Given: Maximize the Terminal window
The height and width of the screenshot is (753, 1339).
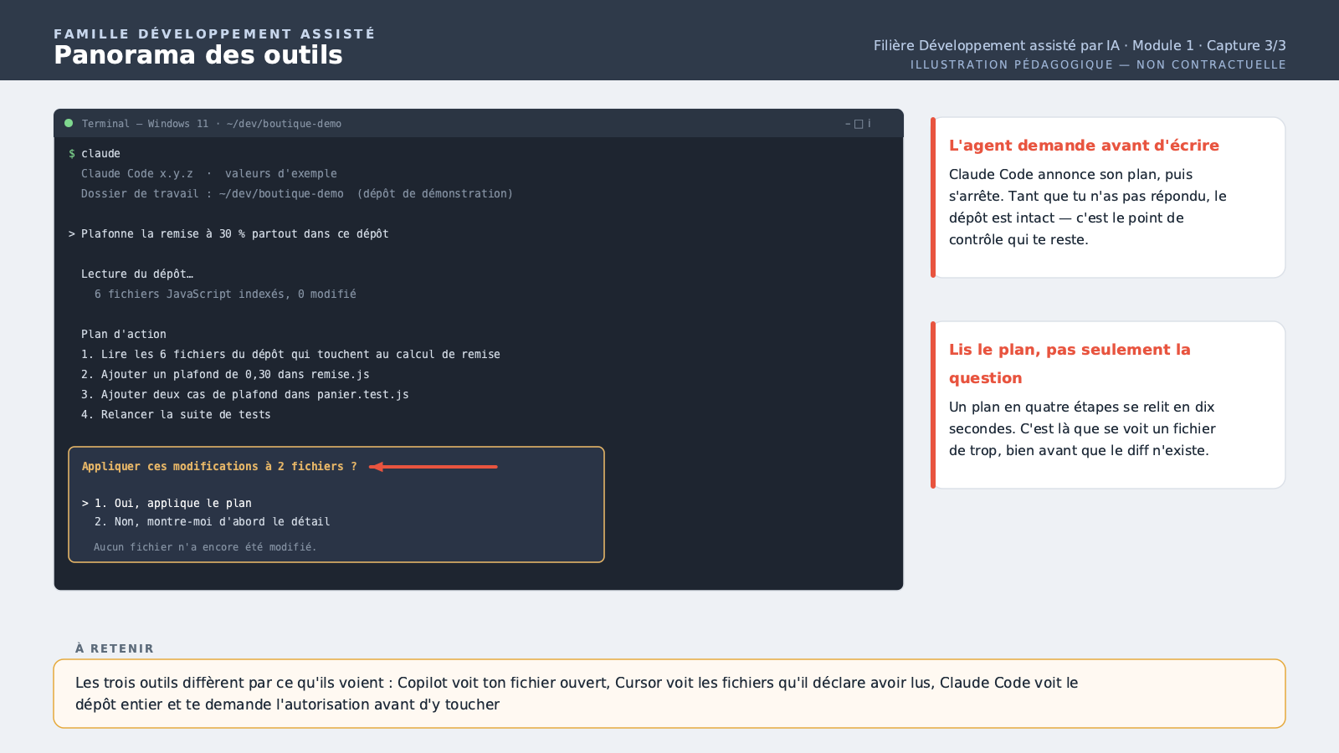Looking at the screenshot, I should [x=859, y=124].
